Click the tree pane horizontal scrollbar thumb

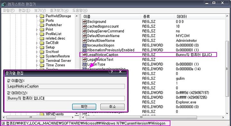click(31, 117)
